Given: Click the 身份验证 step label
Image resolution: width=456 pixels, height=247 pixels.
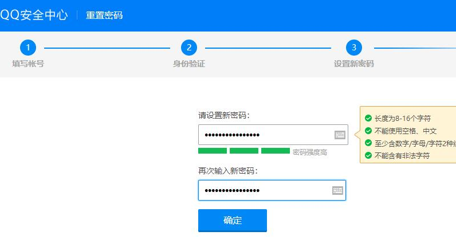Looking at the screenshot, I should click(x=189, y=64).
